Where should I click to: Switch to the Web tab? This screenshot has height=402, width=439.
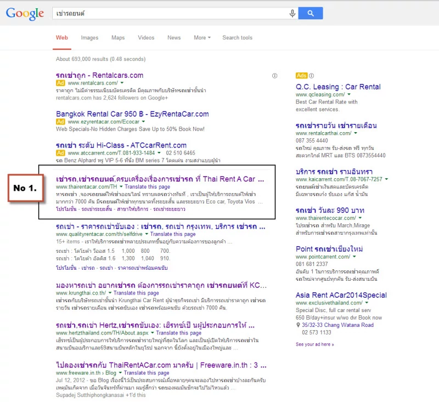(62, 38)
